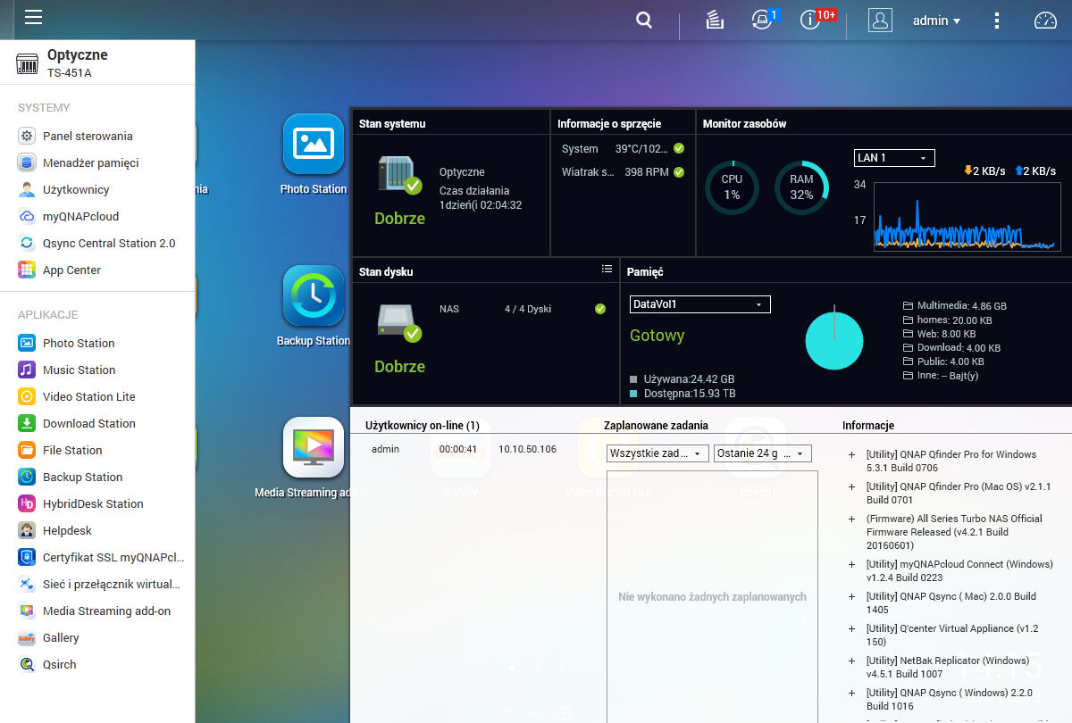Open the QNAP Qsync (Mac) 2.0.0 news item
This screenshot has height=723, width=1072.
951,602
